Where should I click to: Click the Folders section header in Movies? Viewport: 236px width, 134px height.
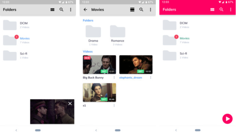[x=88, y=20]
